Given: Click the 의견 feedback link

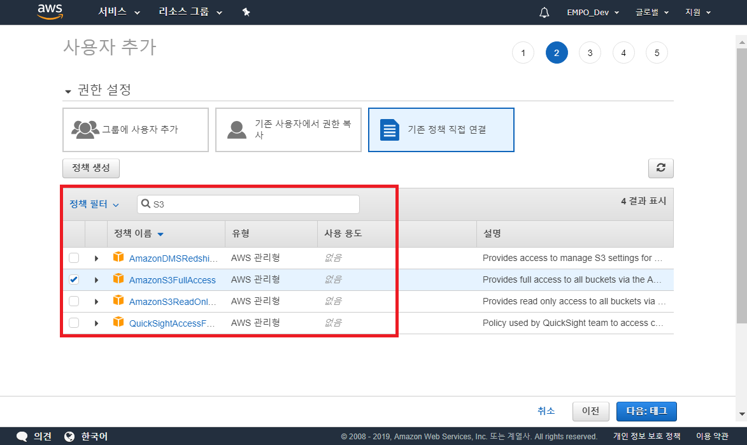Looking at the screenshot, I should click(43, 437).
